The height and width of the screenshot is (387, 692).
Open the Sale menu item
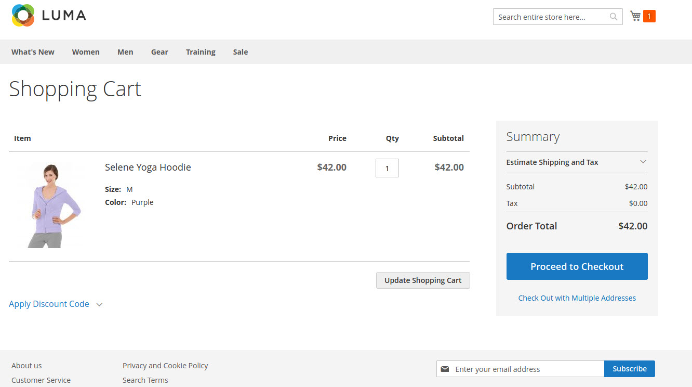pyautogui.click(x=240, y=52)
